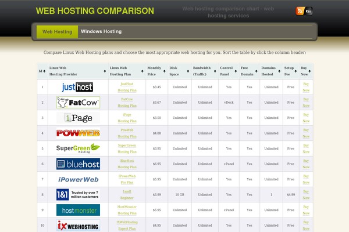Select the Web Hosting tab
Viewport: 349px width, 232px height.
pos(57,31)
